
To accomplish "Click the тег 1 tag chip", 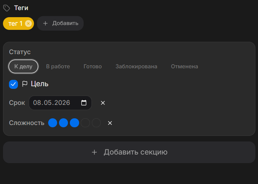I will (18, 24).
